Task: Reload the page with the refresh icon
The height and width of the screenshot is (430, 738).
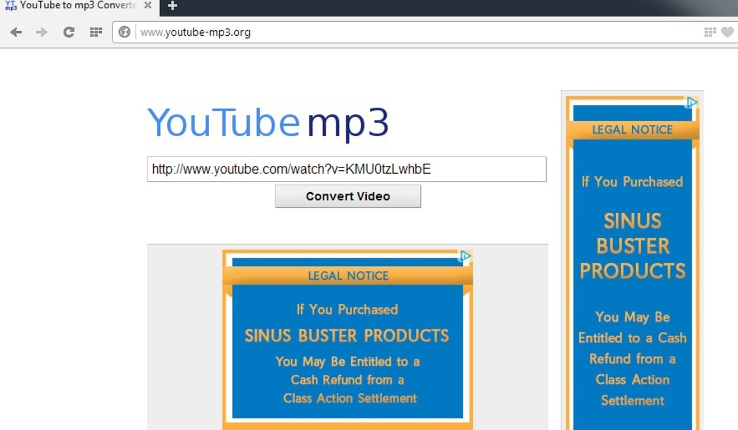Action: tap(69, 32)
